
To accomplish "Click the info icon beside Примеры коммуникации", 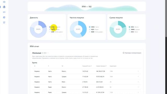I will 123,53.
